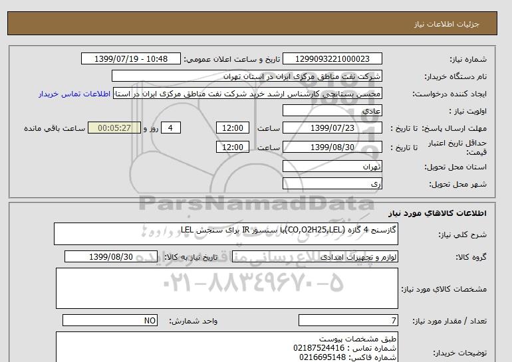Click delivery province field تهران
This screenshot has height=362, width=512.
pyautogui.click(x=332, y=166)
